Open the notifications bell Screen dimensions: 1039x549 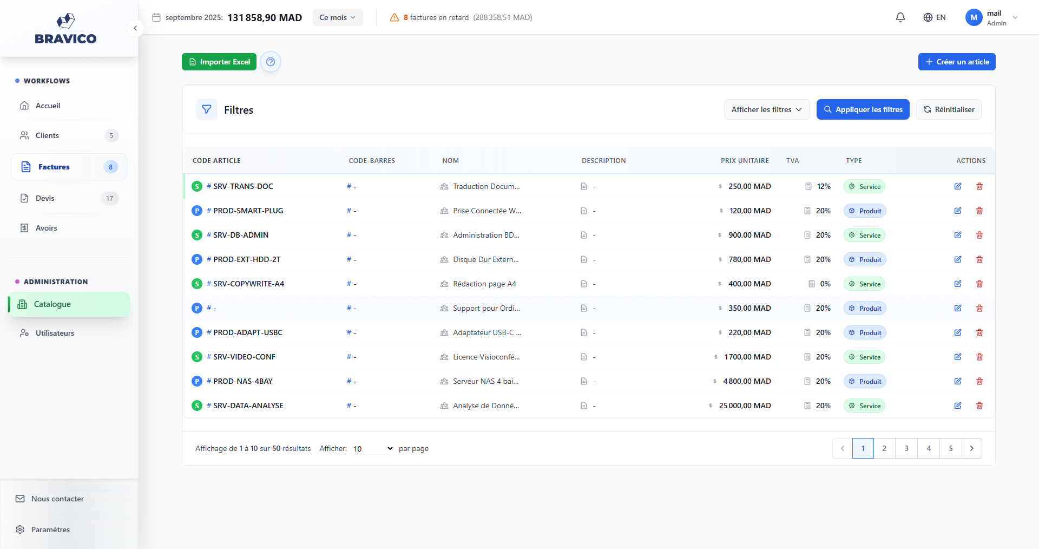[900, 17]
